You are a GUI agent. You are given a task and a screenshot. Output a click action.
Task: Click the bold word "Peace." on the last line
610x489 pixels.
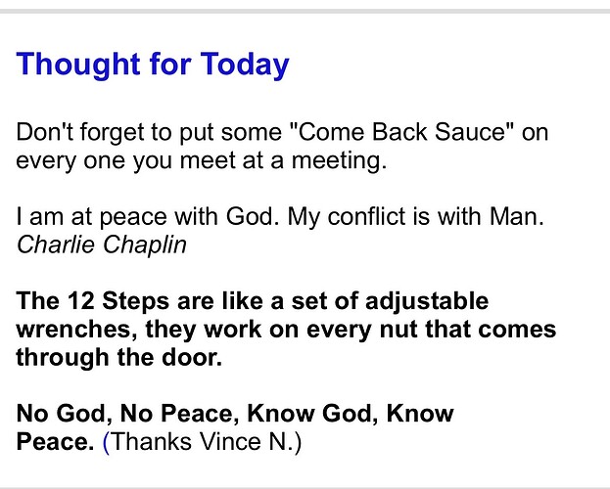(x=55, y=442)
